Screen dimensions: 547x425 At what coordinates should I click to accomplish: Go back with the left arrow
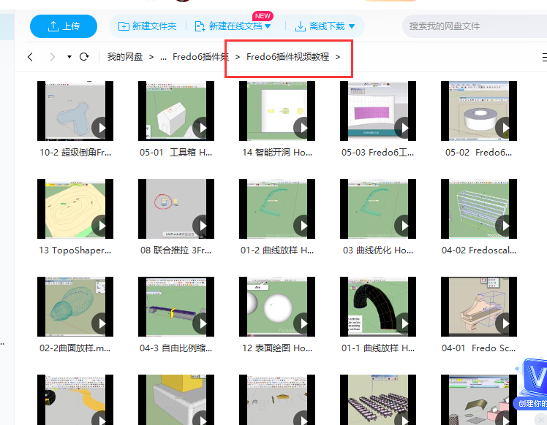pyautogui.click(x=31, y=57)
